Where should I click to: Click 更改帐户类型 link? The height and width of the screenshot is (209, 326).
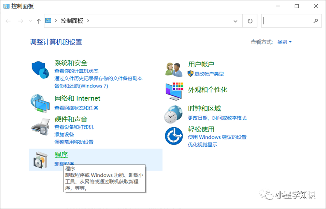(209, 74)
